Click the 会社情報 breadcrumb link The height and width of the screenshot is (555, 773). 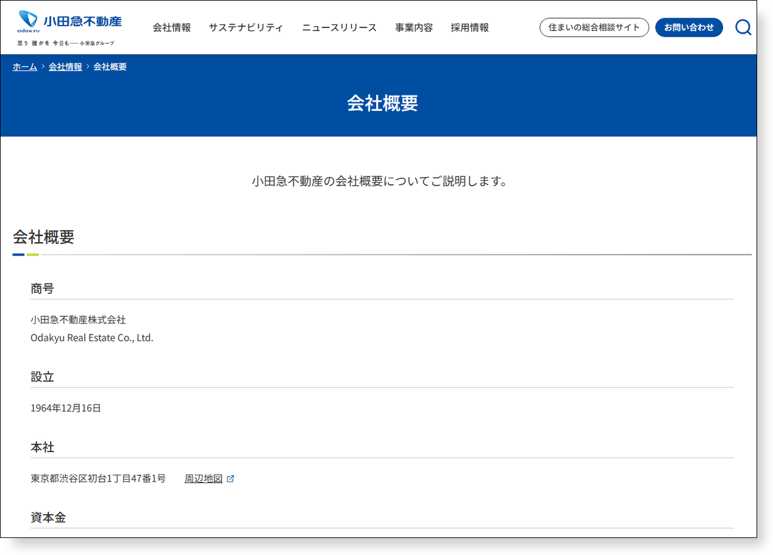pos(65,67)
